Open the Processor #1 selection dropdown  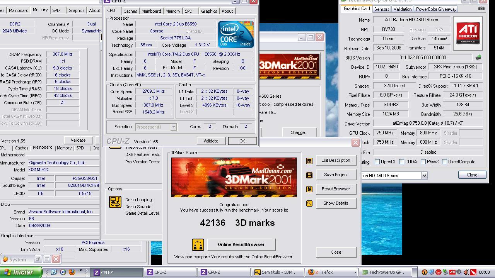coord(174,127)
